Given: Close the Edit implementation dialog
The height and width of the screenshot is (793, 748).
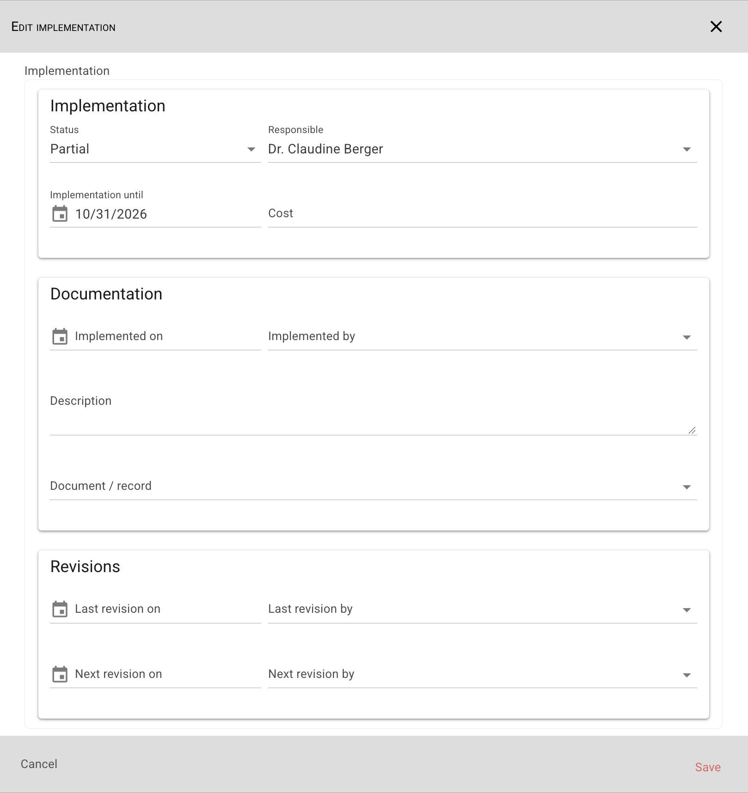Looking at the screenshot, I should point(716,27).
